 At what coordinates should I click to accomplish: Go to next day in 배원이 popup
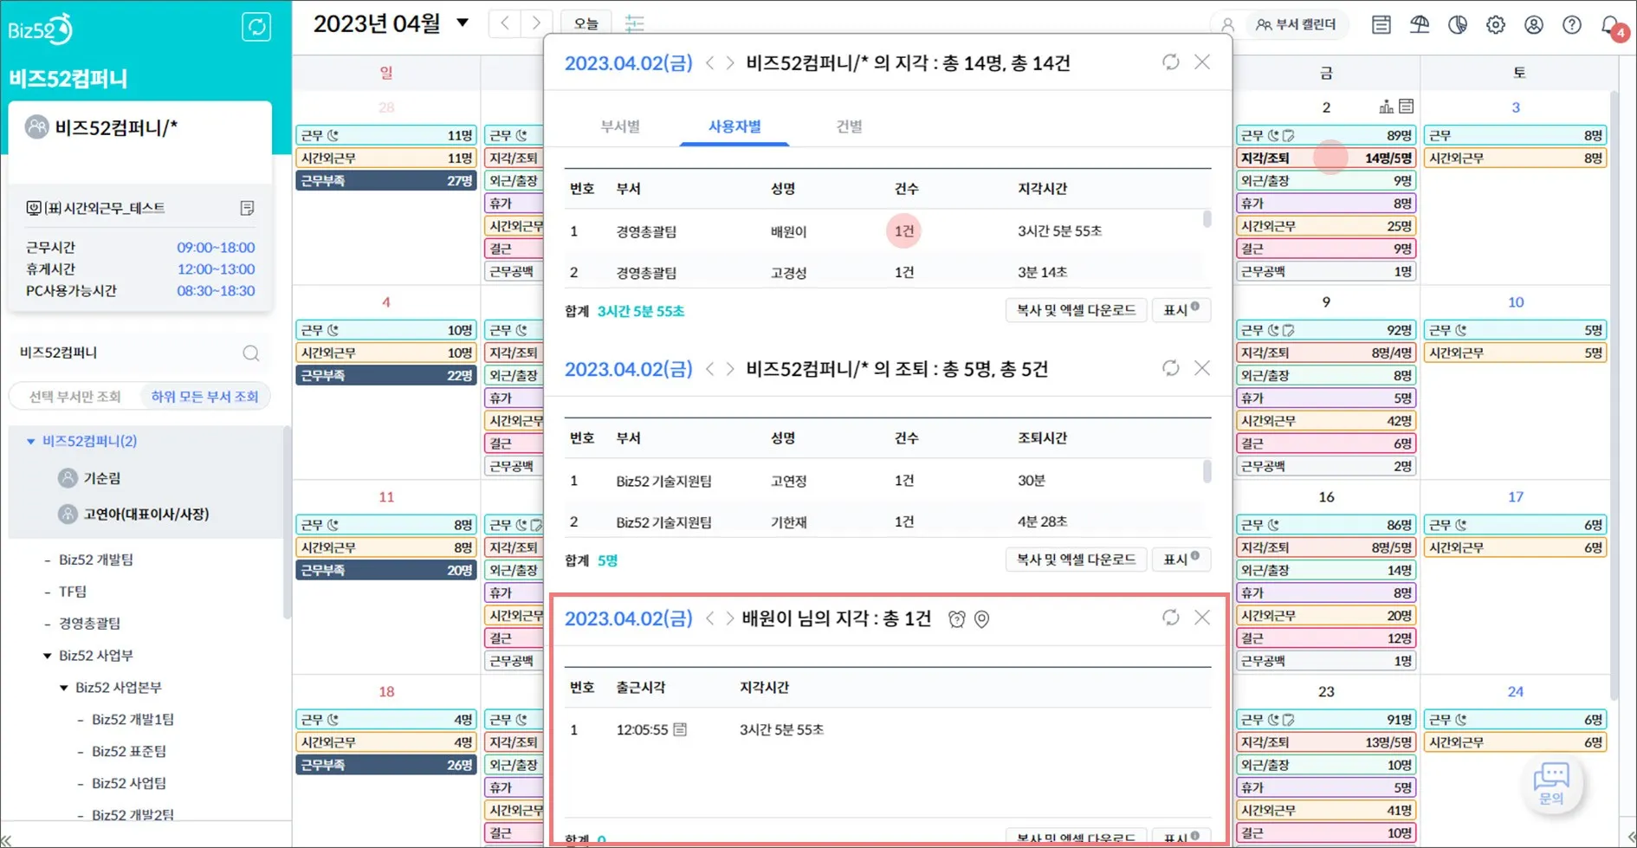point(730,618)
